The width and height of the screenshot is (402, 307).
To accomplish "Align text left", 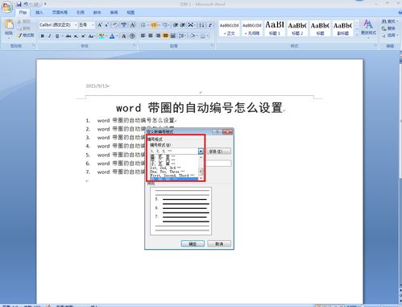I will tap(143, 35).
